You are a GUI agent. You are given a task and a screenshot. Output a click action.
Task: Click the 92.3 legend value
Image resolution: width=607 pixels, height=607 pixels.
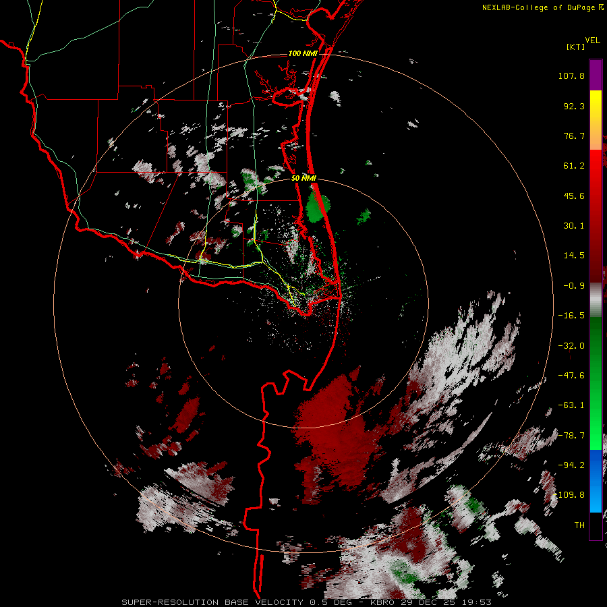point(574,106)
